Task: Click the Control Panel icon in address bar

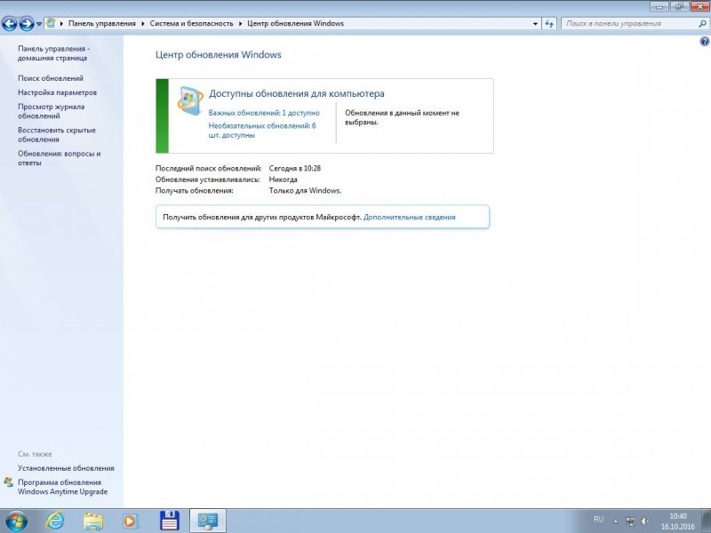Action: click(51, 23)
